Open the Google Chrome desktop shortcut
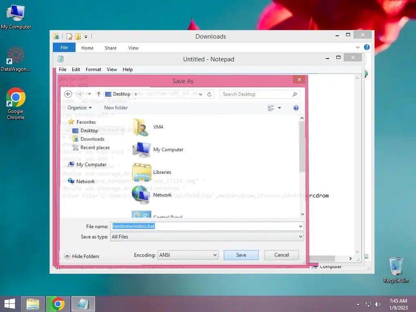This screenshot has width=416, height=312. (x=16, y=104)
